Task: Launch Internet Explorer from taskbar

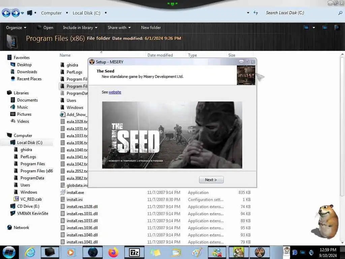Action: pyautogui.click(x=30, y=252)
